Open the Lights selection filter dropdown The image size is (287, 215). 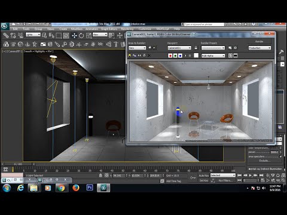[x=33, y=35]
